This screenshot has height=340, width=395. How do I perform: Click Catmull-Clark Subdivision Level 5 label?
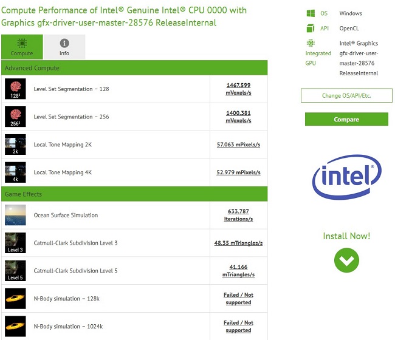click(75, 271)
